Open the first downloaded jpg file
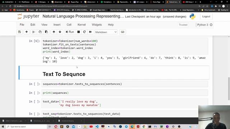This screenshot has width=230, height=129. [14, 121]
